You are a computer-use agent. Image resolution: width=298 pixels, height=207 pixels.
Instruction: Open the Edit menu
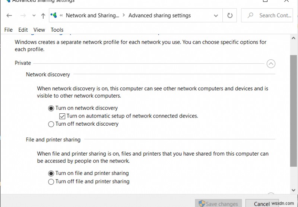[x=23, y=30]
